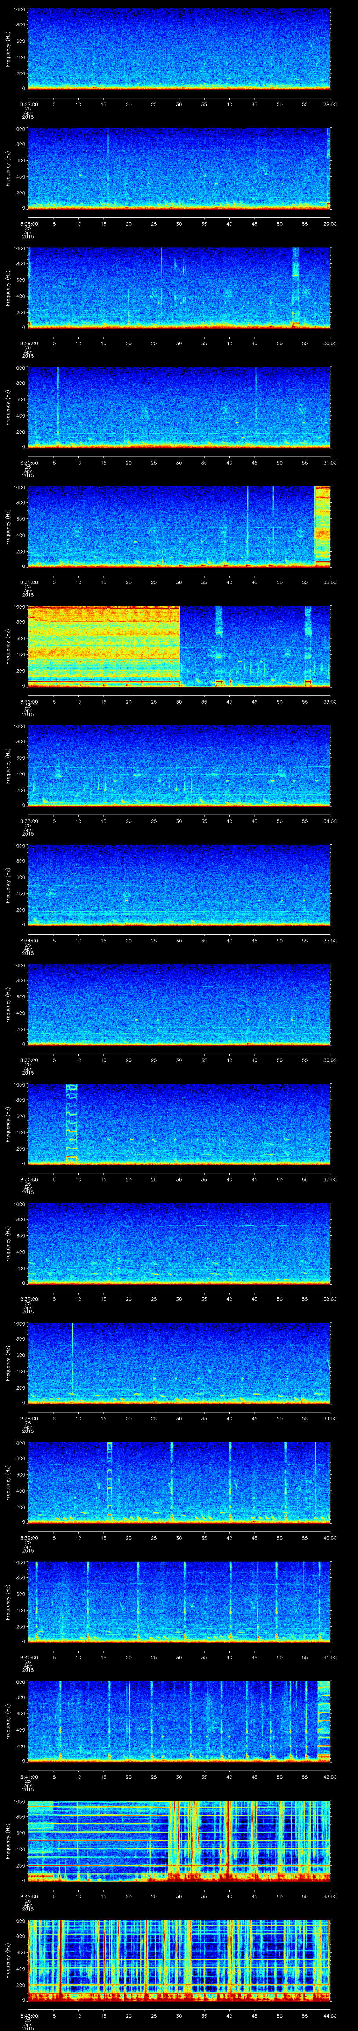
Task: Click the 8:28:00 start time label
Action: coord(28,224)
